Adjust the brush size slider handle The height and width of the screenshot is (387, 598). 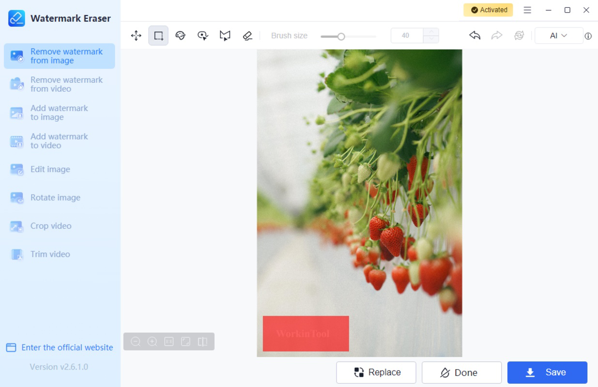click(341, 36)
